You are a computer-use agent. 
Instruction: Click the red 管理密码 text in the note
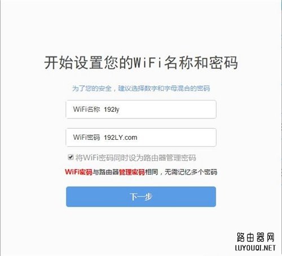click(x=132, y=172)
